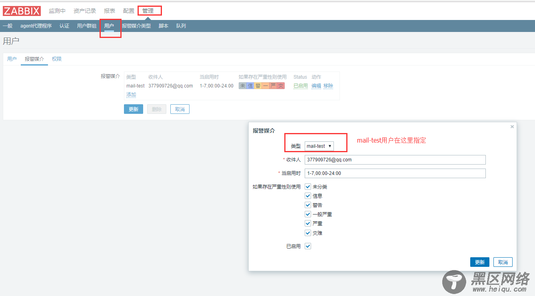Toggle the 已启用 checkbox in dialog

[308, 246]
